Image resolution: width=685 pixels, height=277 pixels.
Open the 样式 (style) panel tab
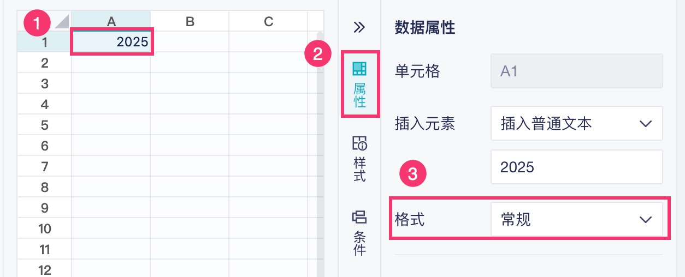click(359, 158)
